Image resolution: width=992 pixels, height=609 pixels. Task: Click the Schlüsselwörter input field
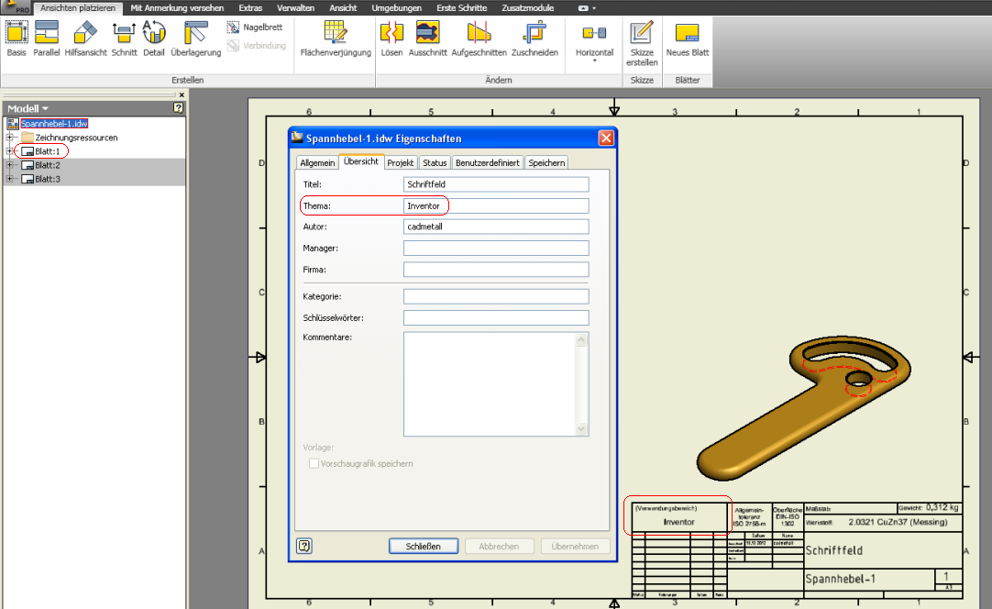click(496, 317)
